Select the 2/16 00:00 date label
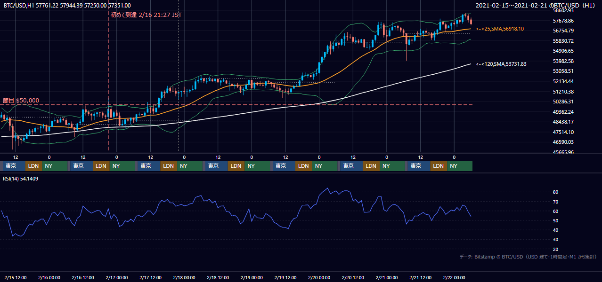The image size is (602, 282). point(49,278)
